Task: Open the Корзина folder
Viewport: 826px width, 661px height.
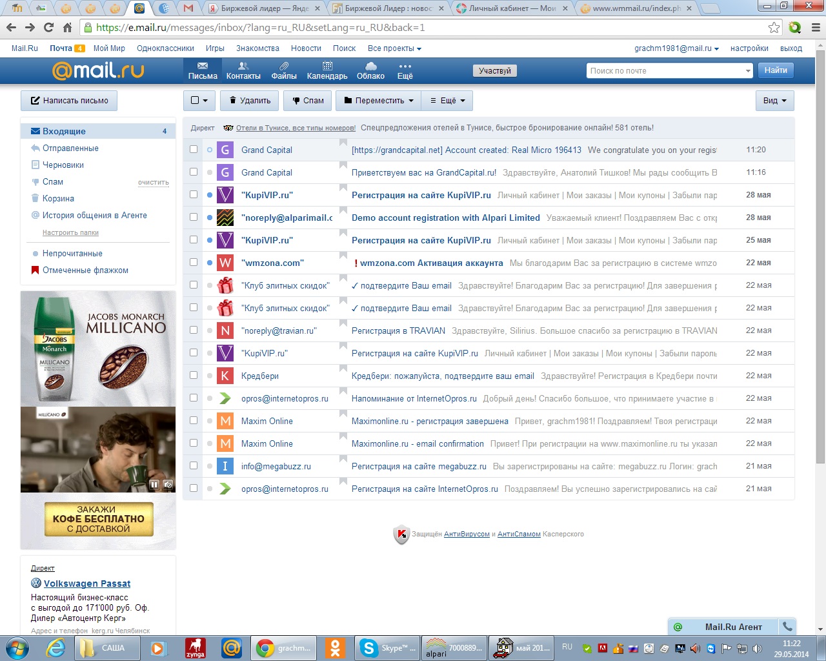Action: (58, 198)
